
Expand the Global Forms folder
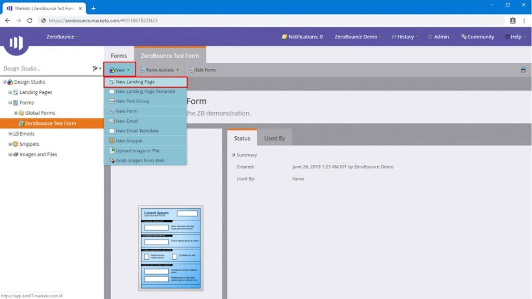[x=15, y=112]
